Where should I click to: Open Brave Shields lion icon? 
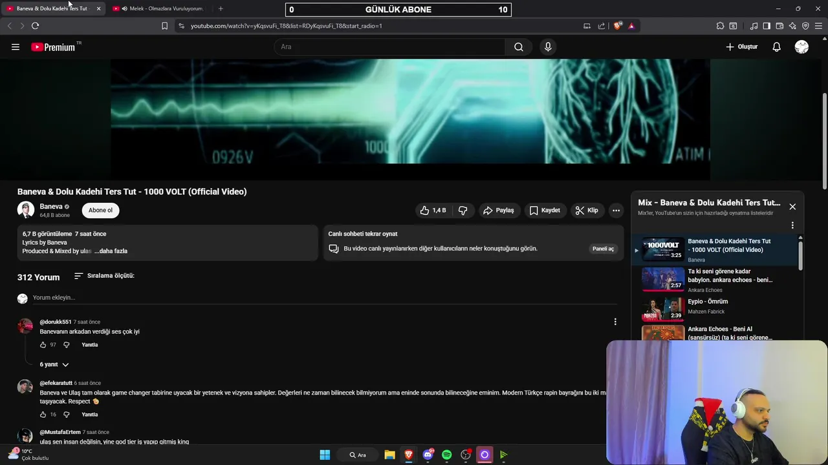[618, 26]
